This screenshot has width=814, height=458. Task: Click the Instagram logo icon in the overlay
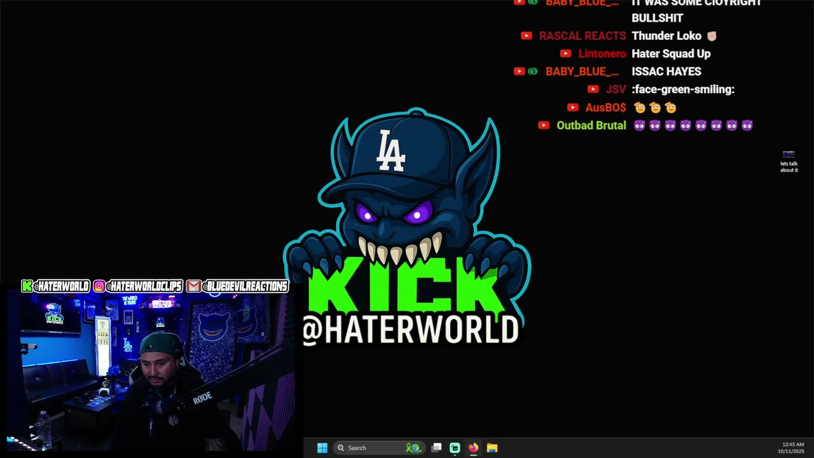pyautogui.click(x=99, y=286)
